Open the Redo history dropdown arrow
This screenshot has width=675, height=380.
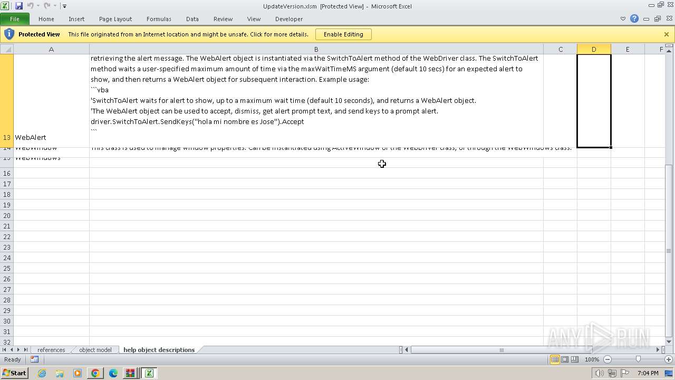tap(55, 6)
